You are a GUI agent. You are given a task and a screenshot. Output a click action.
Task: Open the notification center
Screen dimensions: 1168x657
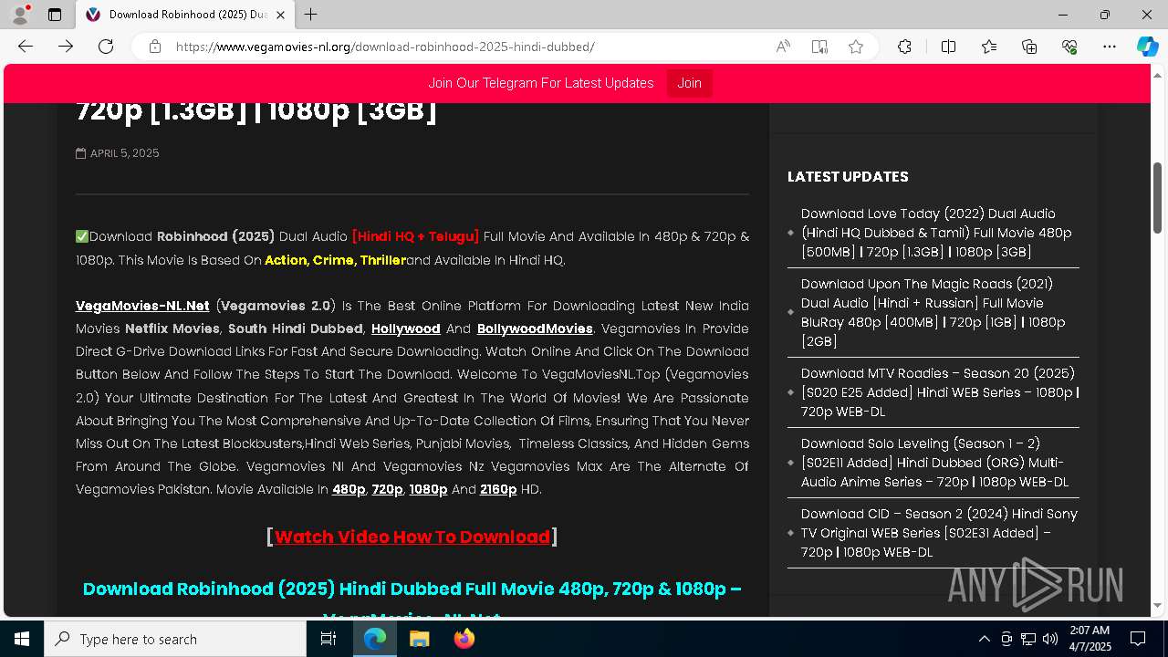coord(1138,639)
